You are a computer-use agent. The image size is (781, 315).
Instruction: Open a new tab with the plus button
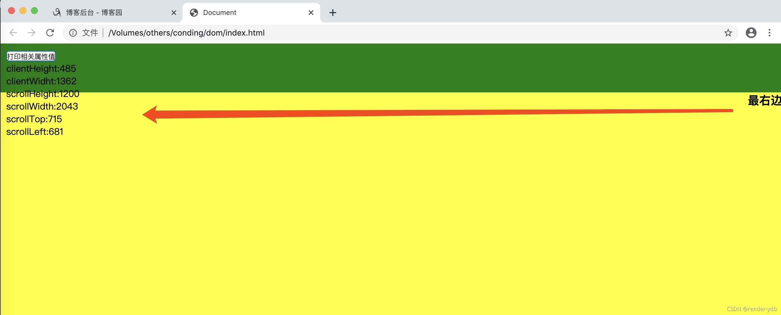coord(333,12)
